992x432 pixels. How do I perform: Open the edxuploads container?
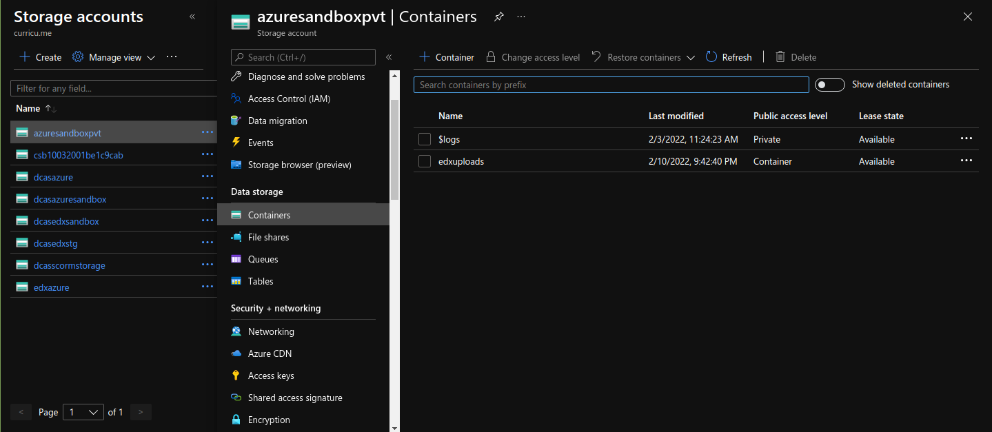[461, 161]
